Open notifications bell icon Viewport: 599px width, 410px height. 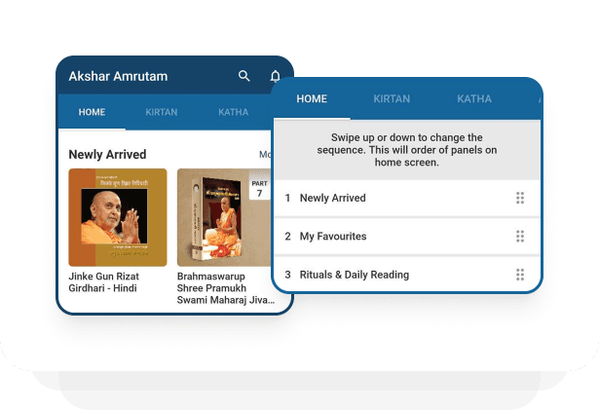(x=275, y=76)
